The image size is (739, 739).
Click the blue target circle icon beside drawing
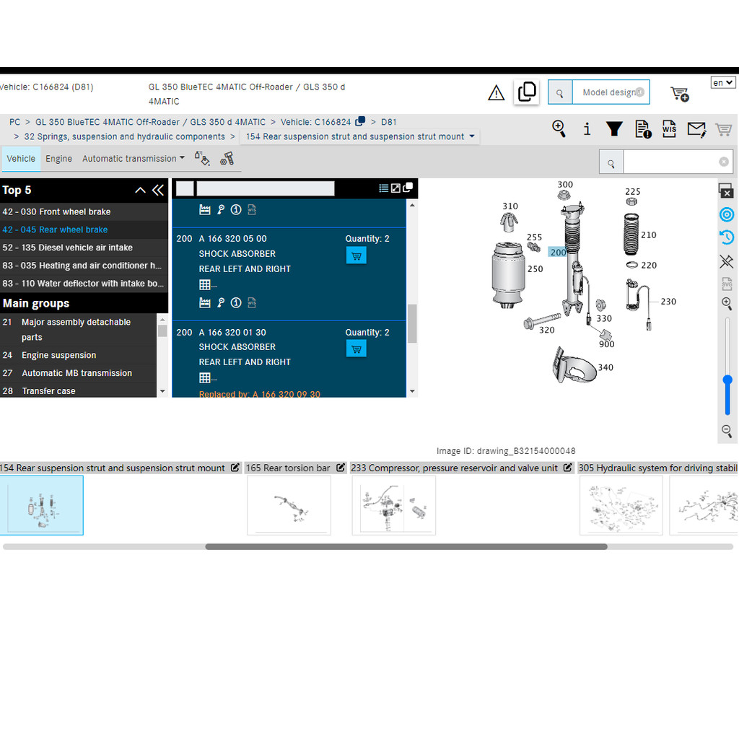click(x=727, y=215)
